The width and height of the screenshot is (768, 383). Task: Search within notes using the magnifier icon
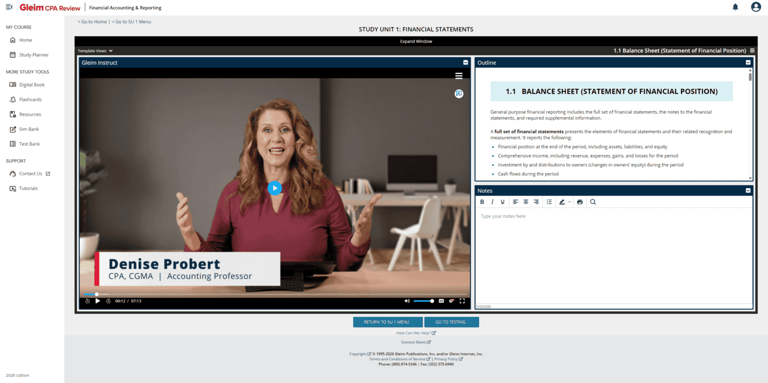593,201
